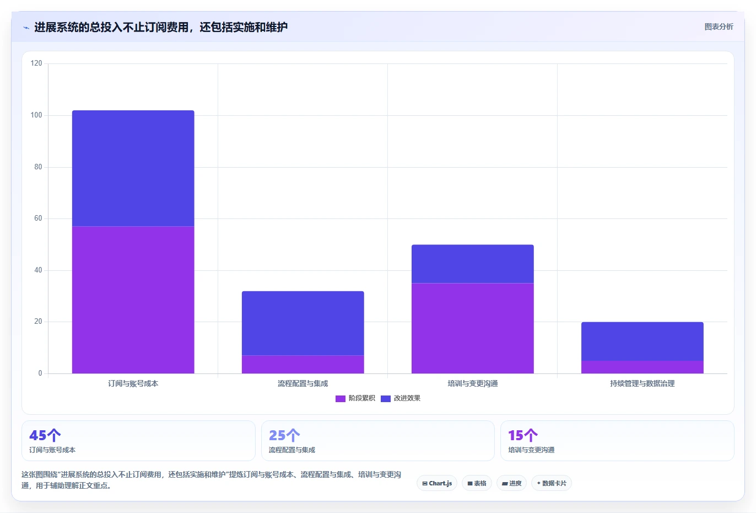Screen dimensions: 756x513
Task: Click the purple 阶段累积 legend swatch
Action: [341, 399]
